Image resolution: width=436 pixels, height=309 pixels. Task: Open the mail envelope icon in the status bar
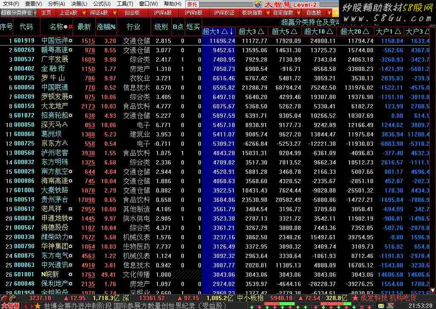[381, 306]
